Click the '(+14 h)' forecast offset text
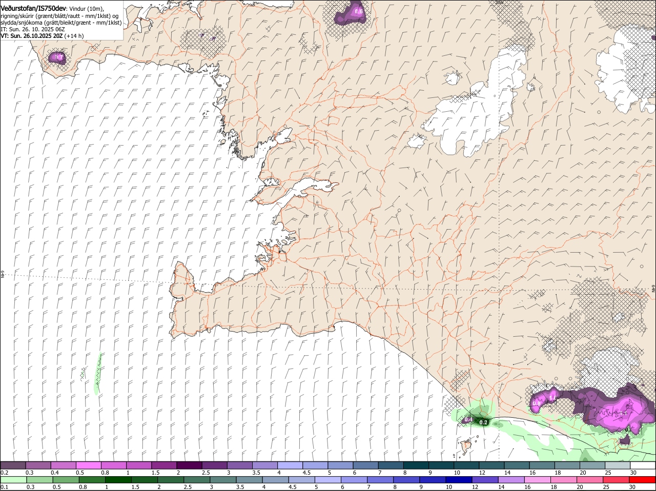Screen dimensions: 656x491 (x=74, y=36)
